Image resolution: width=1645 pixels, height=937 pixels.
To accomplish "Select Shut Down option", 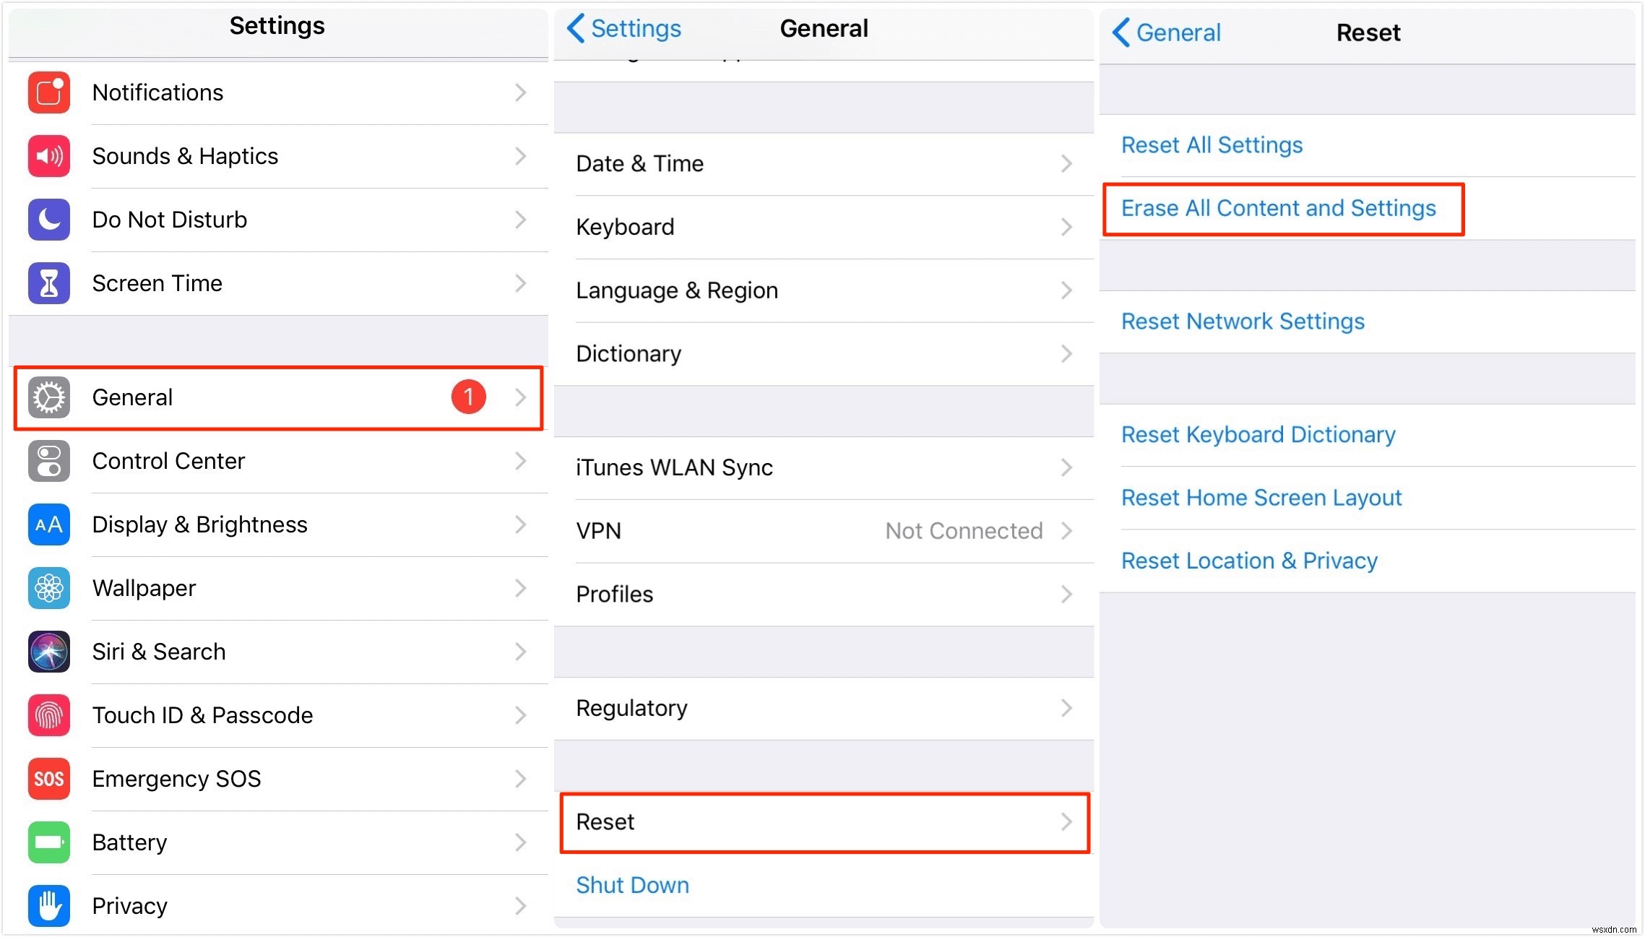I will 633,885.
